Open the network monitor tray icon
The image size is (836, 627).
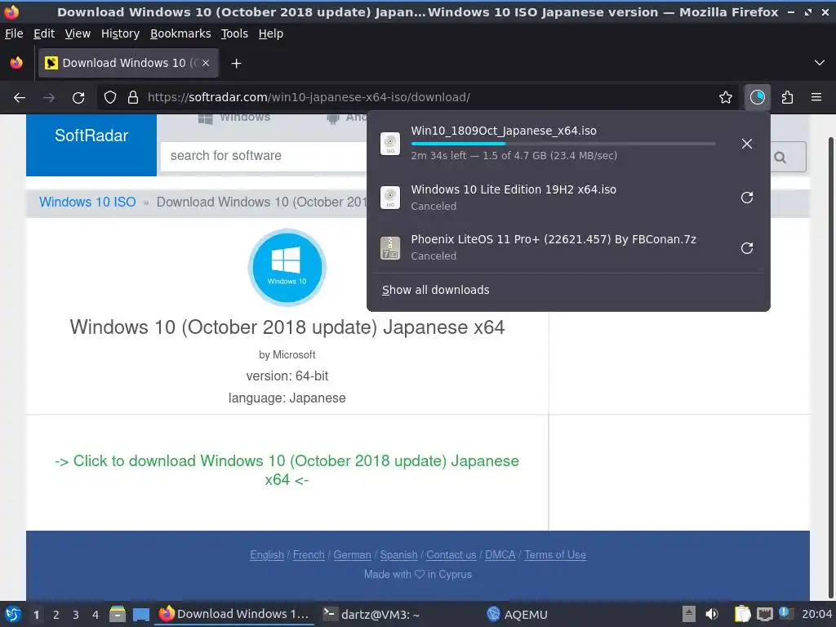click(x=764, y=614)
